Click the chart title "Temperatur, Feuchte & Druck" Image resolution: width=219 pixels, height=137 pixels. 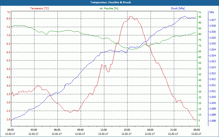111,2
